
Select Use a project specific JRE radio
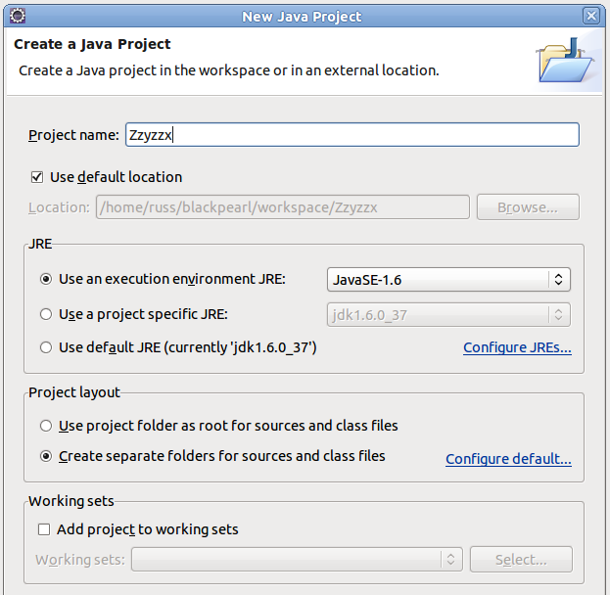(x=46, y=314)
